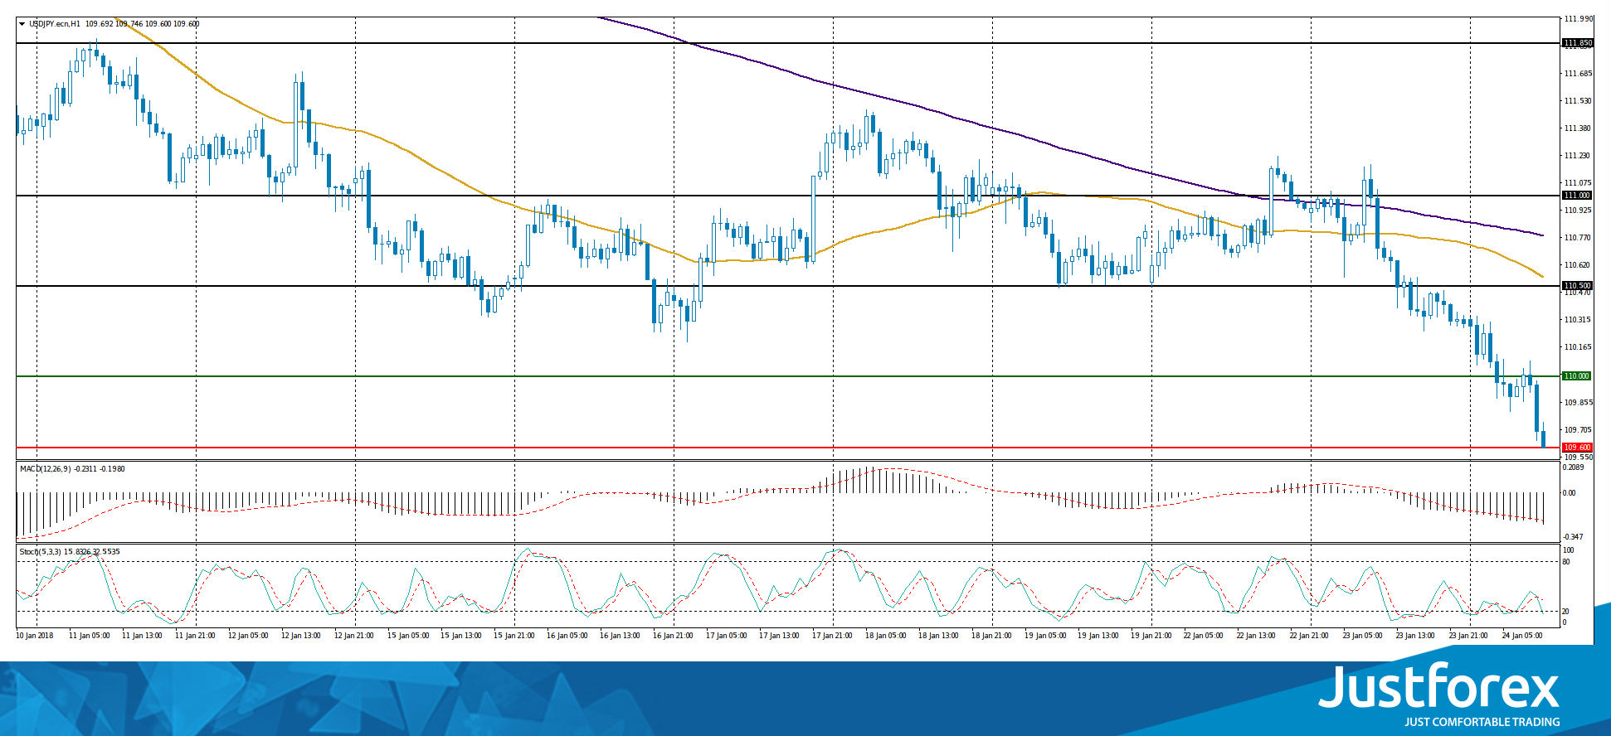This screenshot has height=736, width=1611.
Task: Click the 15 Jan 21:00 time label
Action: point(513,636)
